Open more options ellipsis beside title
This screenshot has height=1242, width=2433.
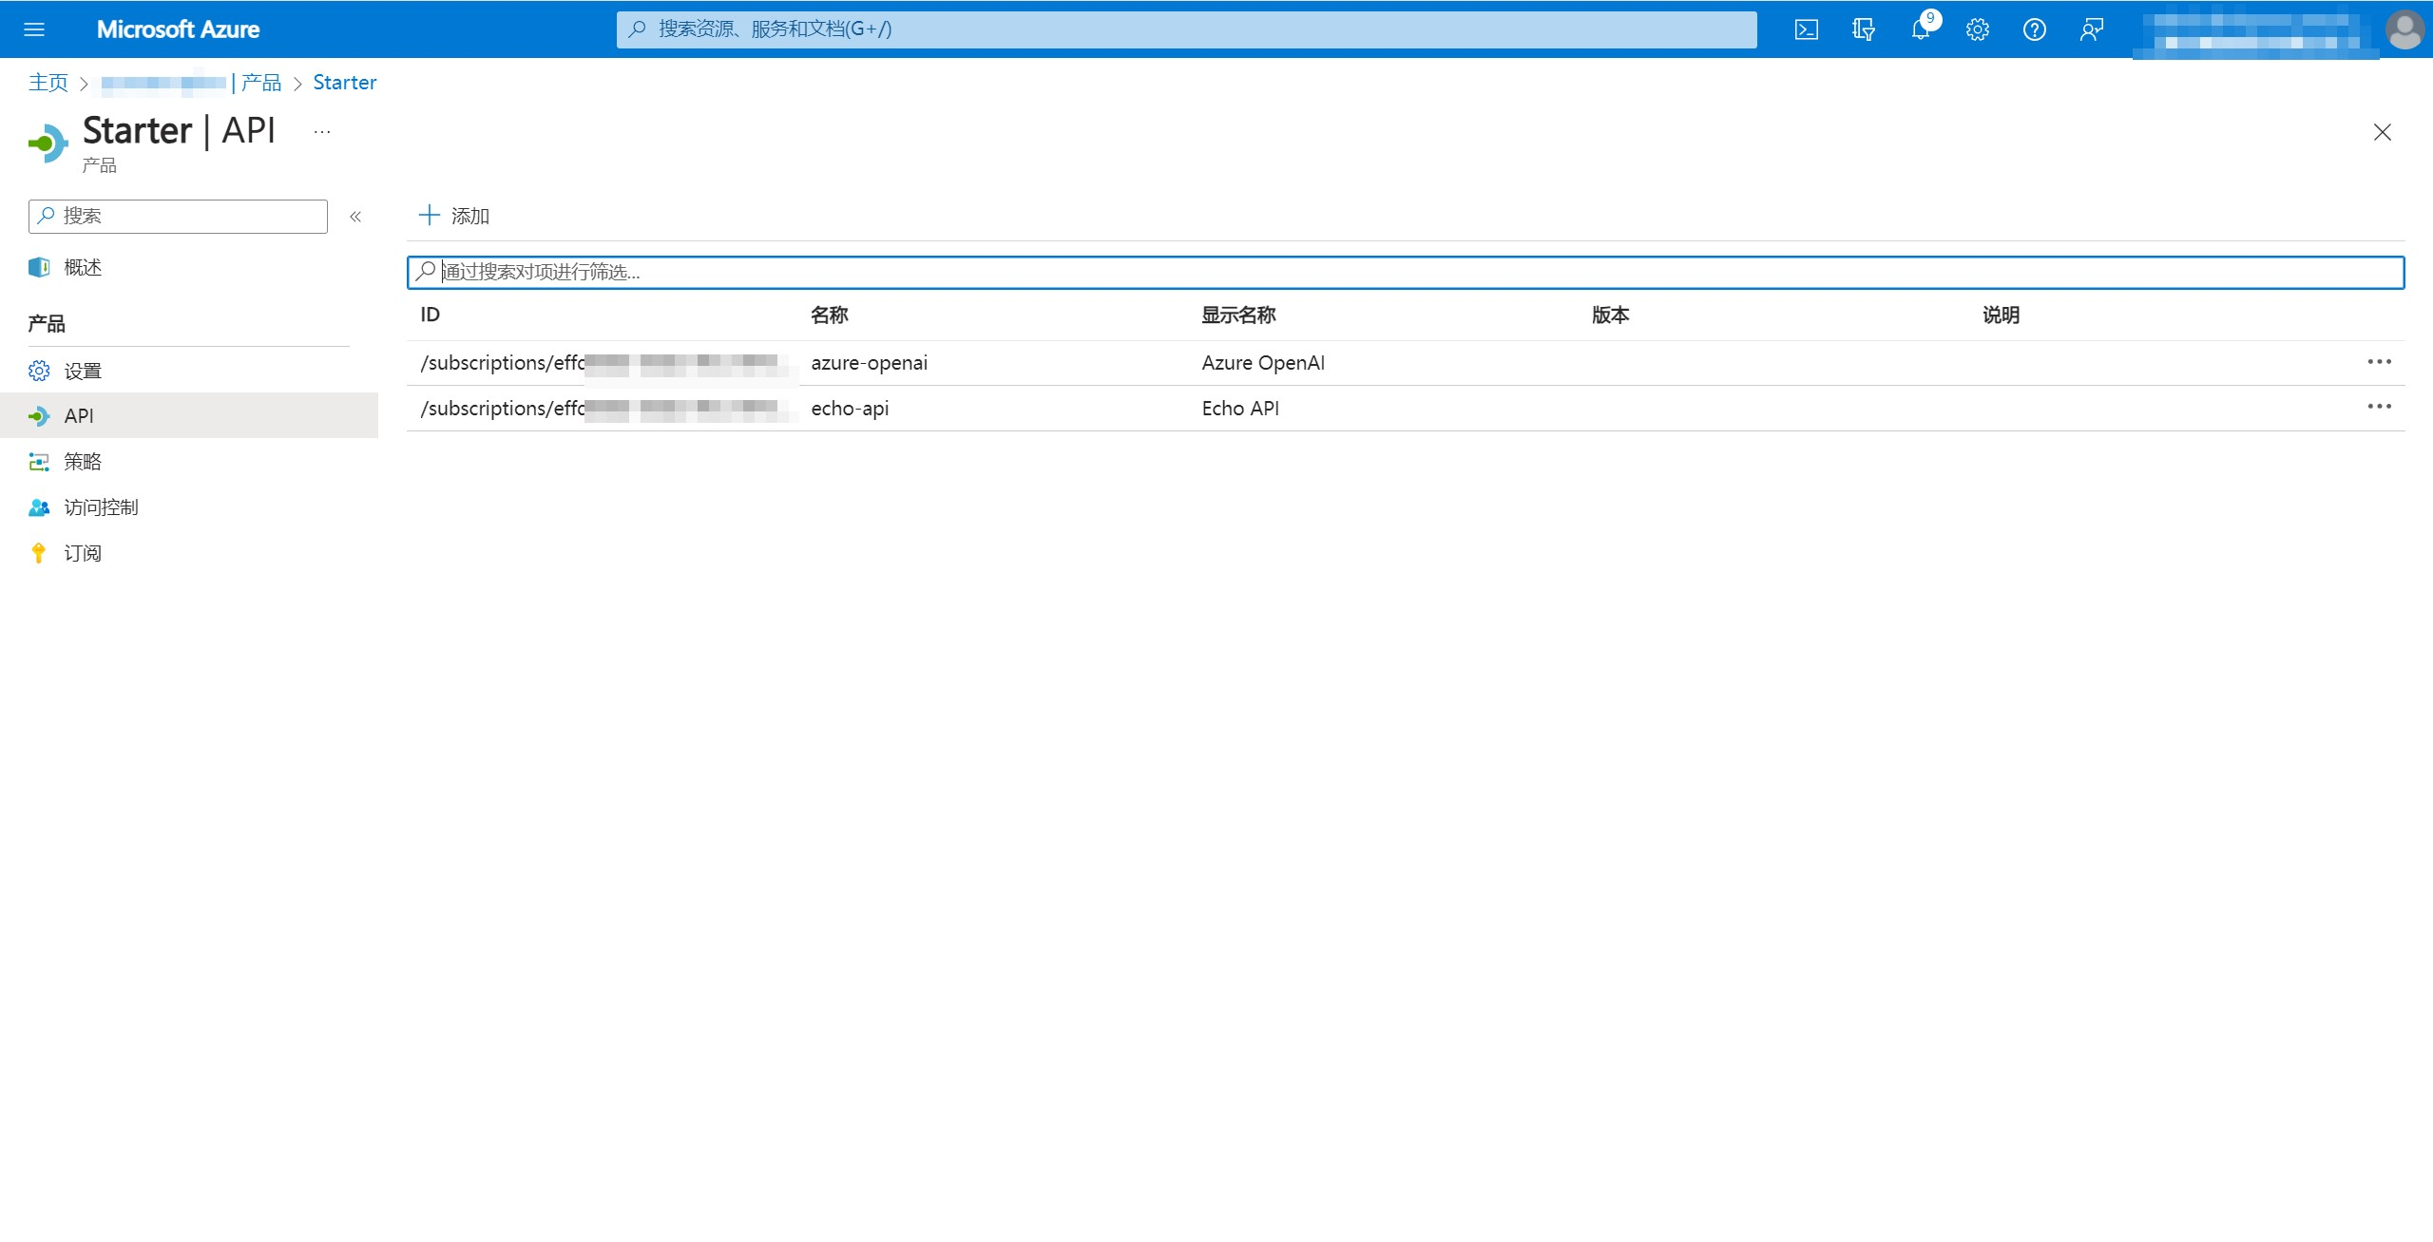point(322,132)
